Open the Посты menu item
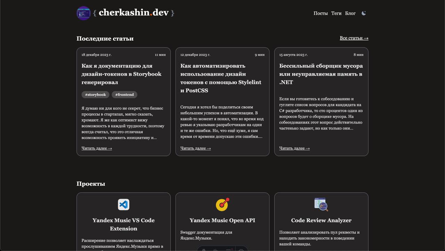The image size is (445, 251). (321, 13)
